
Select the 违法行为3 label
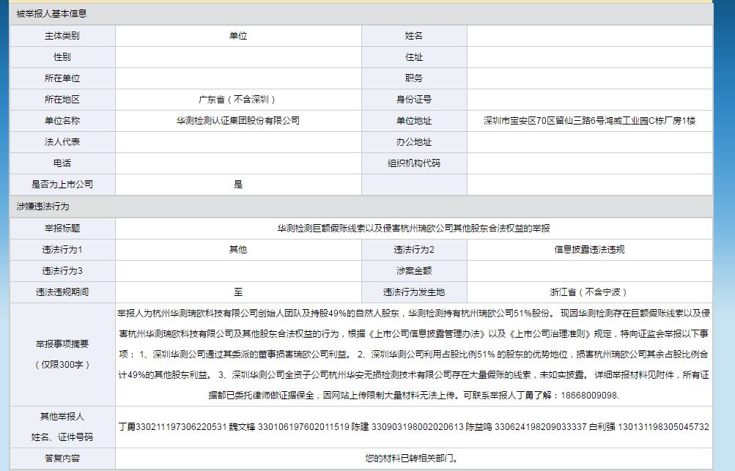(x=62, y=271)
